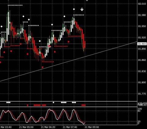Image resolution: width=147 pixels, height=129 pixels.
Task: Click the 81.920 price axis label
Action: tap(142, 37)
